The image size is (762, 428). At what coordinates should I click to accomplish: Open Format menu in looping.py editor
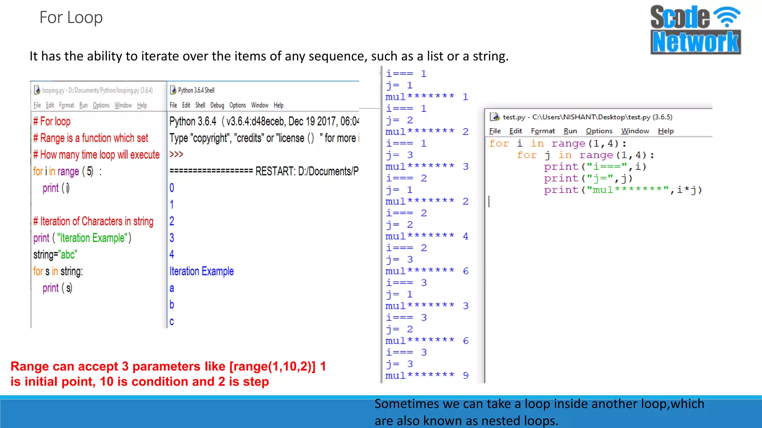pos(67,105)
